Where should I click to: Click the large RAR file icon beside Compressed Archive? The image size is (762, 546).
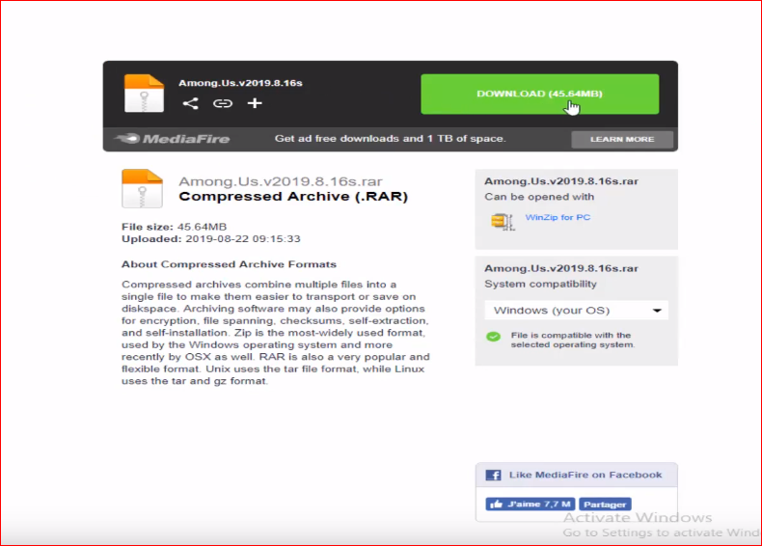coord(143,188)
